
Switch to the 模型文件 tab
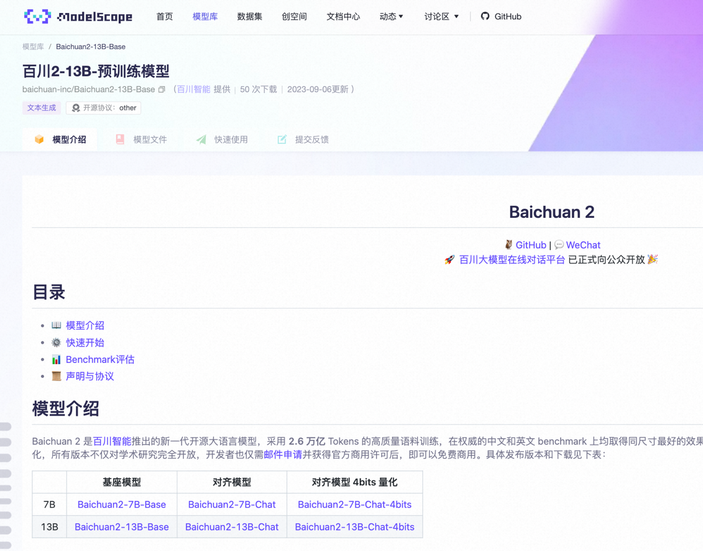(x=141, y=140)
